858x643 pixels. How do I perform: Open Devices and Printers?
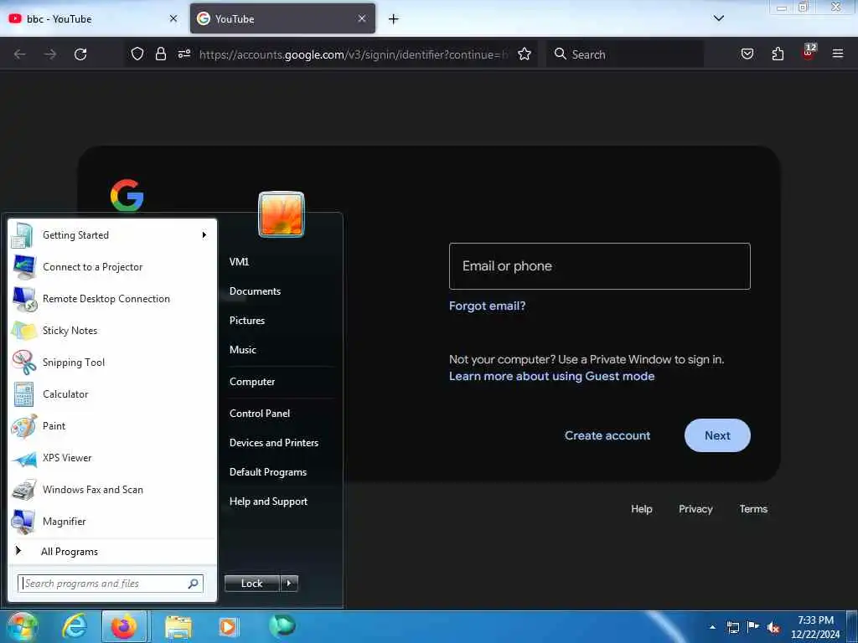(x=274, y=443)
